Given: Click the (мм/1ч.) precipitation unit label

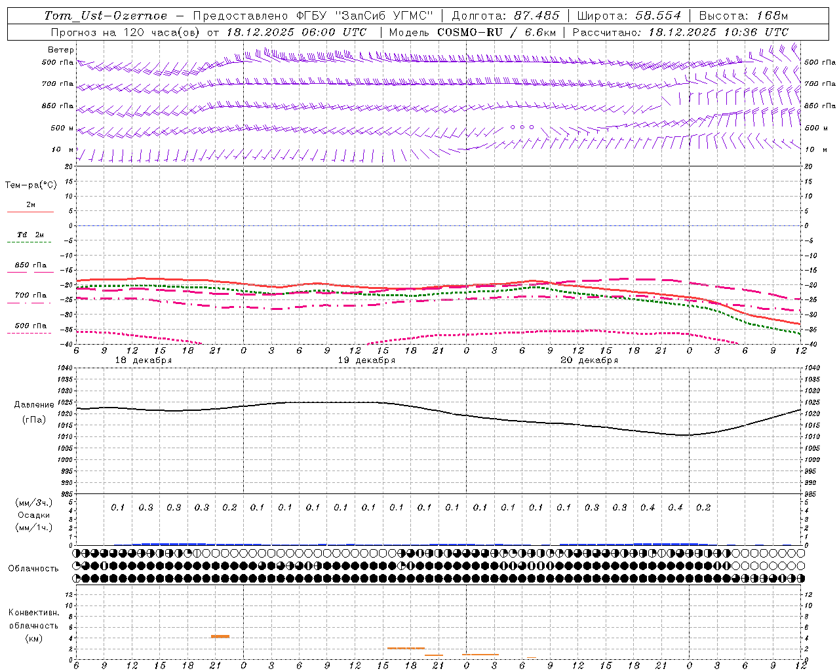Looking at the screenshot, I should pos(34,527).
